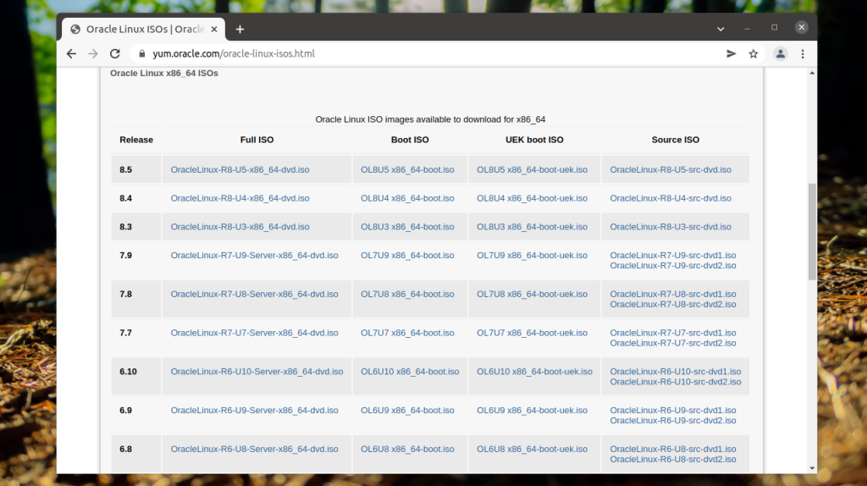Click the send/share page icon
The image size is (867, 486).
pyautogui.click(x=731, y=53)
